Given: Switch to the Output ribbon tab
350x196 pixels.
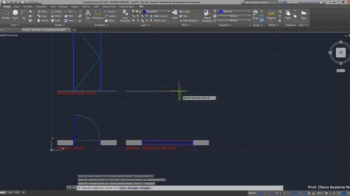Looking at the screenshot, I should click(x=74, y=7).
